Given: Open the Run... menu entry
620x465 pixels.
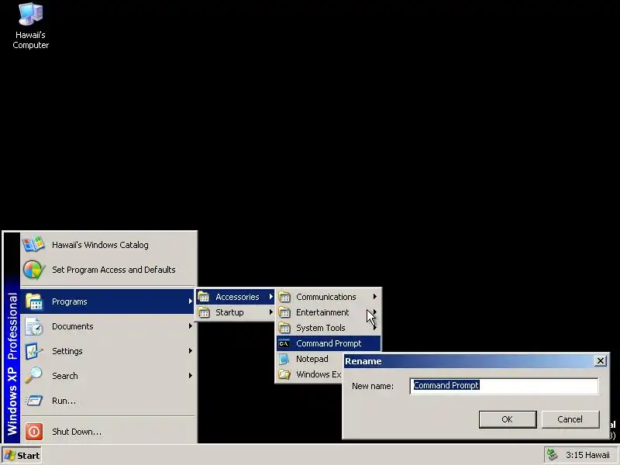Looking at the screenshot, I should pos(108,401).
